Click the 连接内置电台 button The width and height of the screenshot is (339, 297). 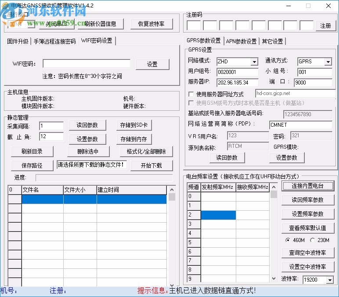tap(308, 186)
